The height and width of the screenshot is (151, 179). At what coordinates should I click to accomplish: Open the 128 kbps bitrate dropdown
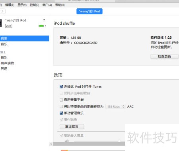pos(115,106)
